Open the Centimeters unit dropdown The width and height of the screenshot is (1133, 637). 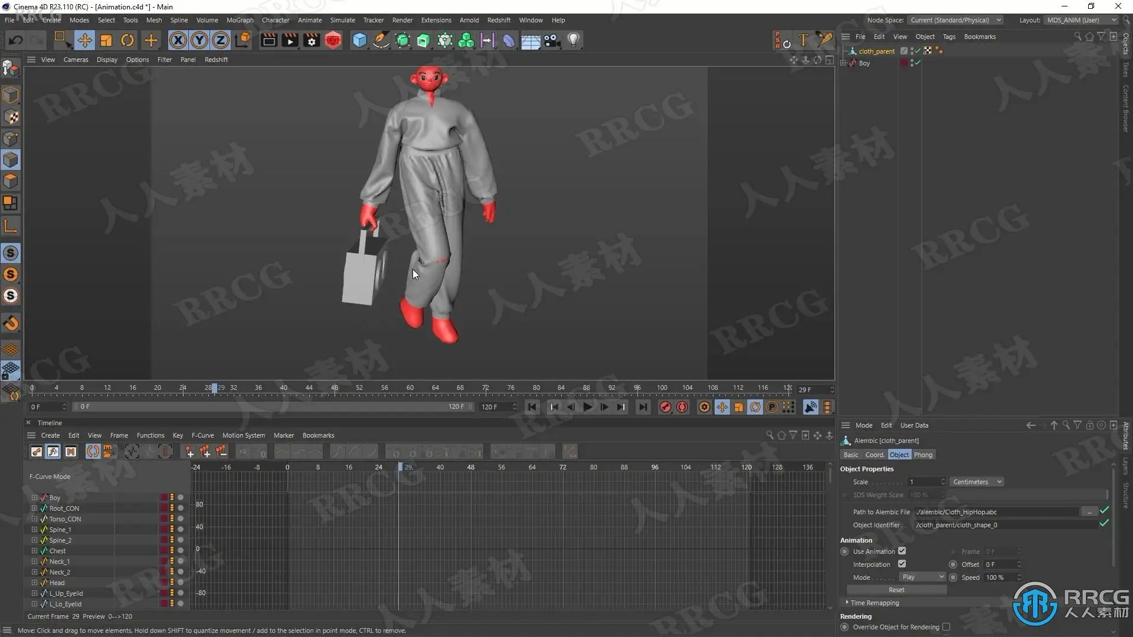pyautogui.click(x=977, y=482)
